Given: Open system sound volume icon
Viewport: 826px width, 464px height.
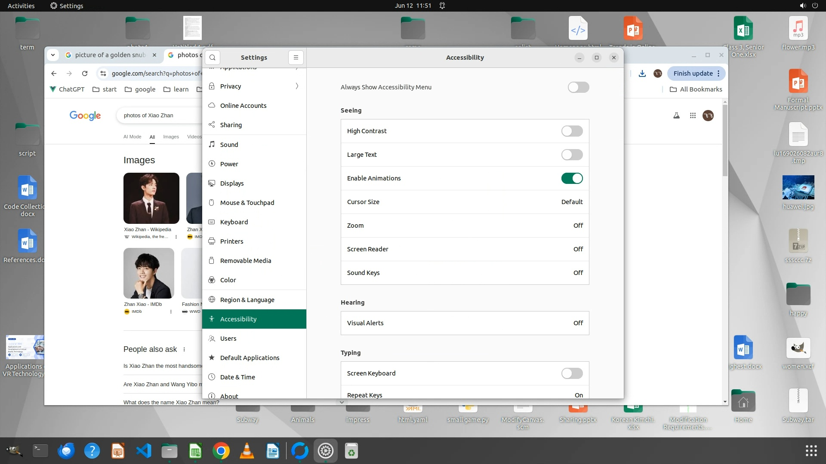Looking at the screenshot, I should coord(803,6).
